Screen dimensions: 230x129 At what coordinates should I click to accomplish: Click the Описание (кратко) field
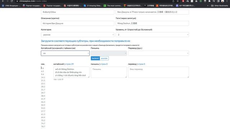78,23
